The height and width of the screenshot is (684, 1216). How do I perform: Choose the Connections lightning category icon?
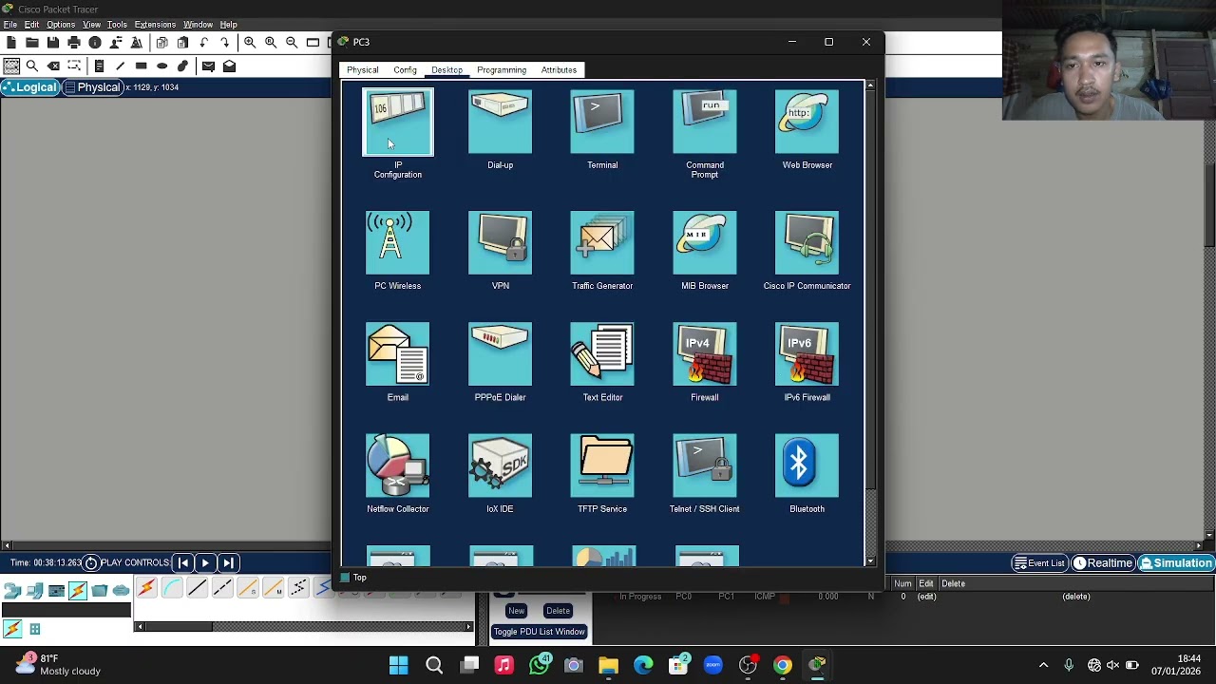78,591
